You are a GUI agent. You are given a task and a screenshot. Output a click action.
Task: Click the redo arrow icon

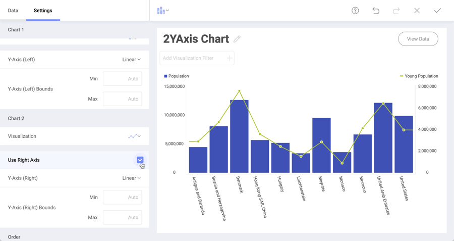tap(396, 11)
